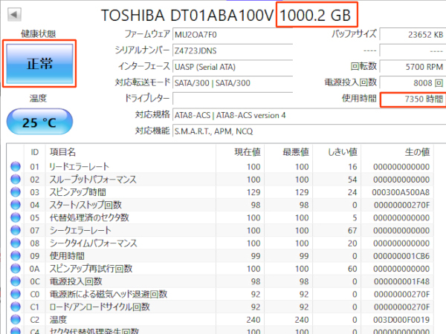
Task: Click status circle for 05 代替処理済のセクタ数
Action: coord(16,217)
